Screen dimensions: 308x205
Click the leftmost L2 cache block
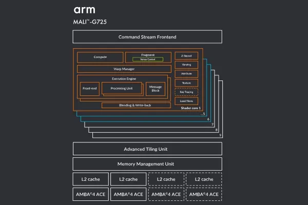[x=90, y=179]
